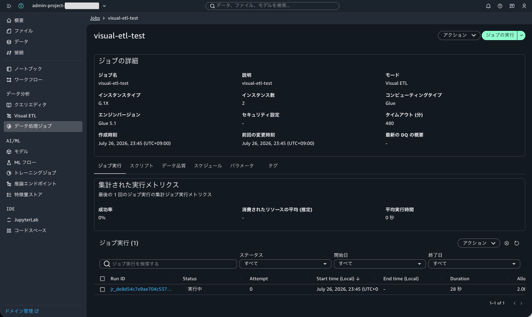The image size is (532, 317).
Task: Focus the ジョブ実行を検索する search field
Action: click(168, 264)
